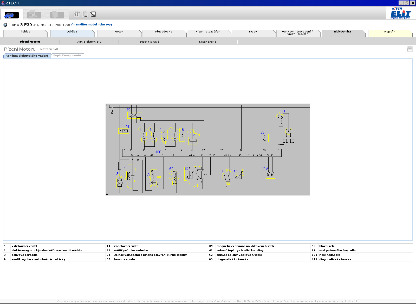The height and width of the screenshot is (304, 416).
Task: Open the Přehled tab
Action: 25,33
